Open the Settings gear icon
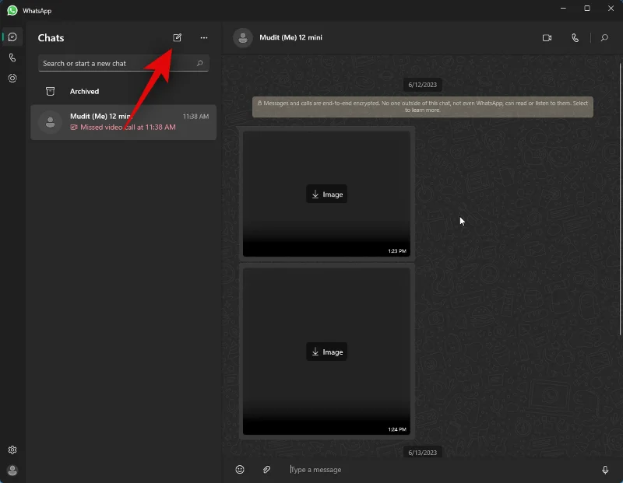 [x=12, y=450]
